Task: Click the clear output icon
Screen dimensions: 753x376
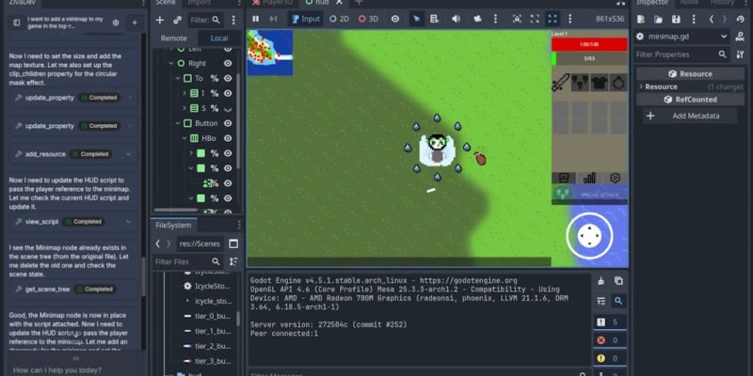Action: pos(602,280)
